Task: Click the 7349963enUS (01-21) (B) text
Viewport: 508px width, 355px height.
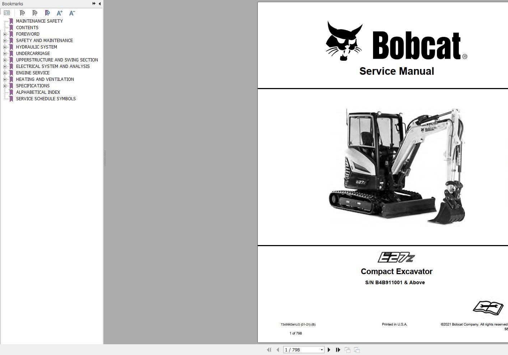Action: coord(298,324)
